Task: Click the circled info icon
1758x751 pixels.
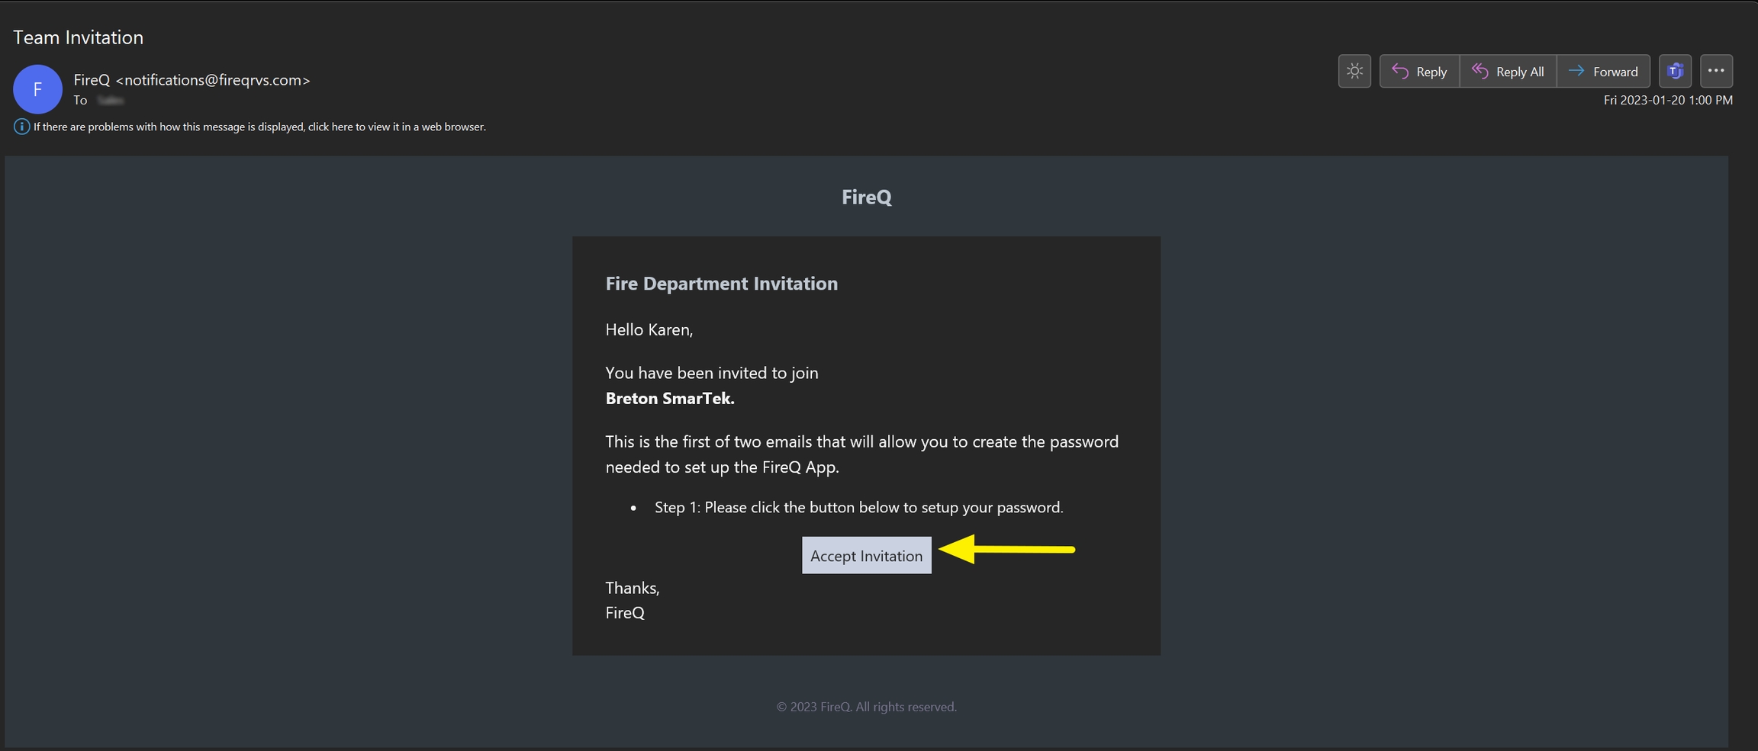Action: pyautogui.click(x=21, y=127)
